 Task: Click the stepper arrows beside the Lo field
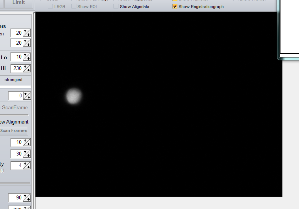pos(27,57)
